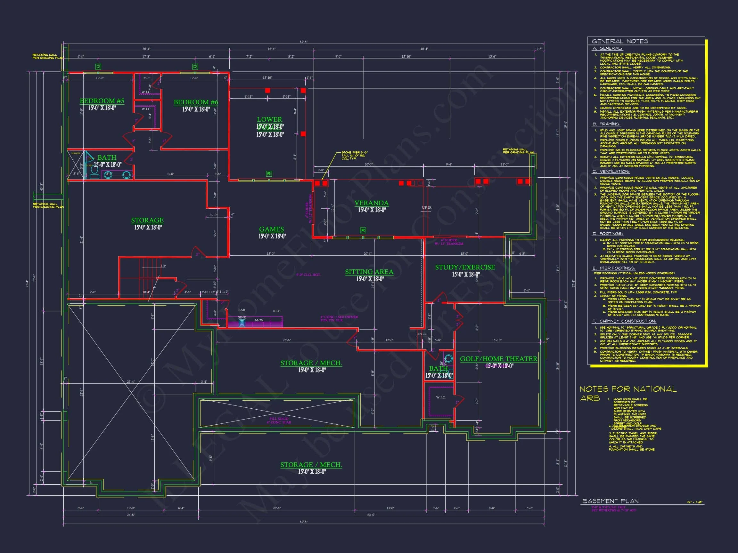Click the STUDY/EXERCISE room label
Screen dimensions: 738x553
coord(465,267)
